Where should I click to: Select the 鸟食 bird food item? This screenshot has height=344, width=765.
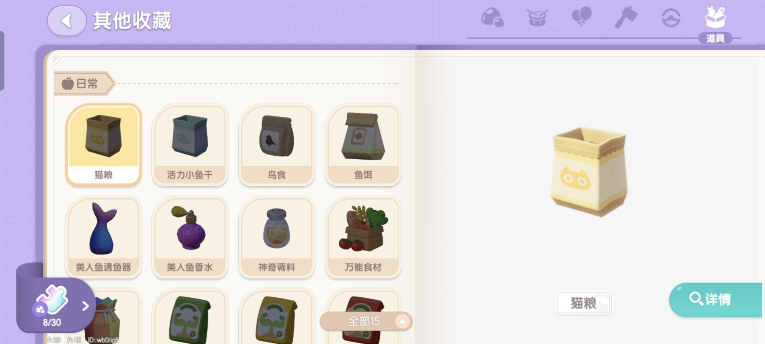(277, 145)
